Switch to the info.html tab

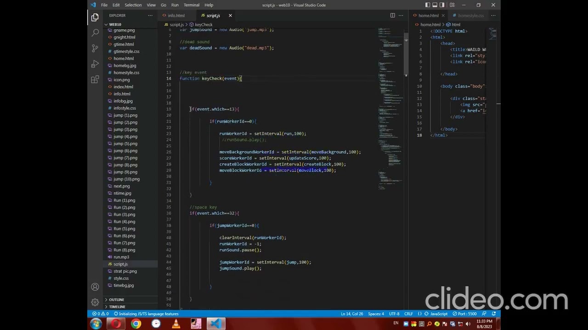(x=176, y=15)
